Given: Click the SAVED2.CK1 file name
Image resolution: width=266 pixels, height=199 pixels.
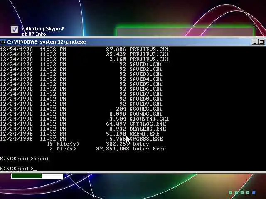Looking at the screenshot, I should [146, 69].
